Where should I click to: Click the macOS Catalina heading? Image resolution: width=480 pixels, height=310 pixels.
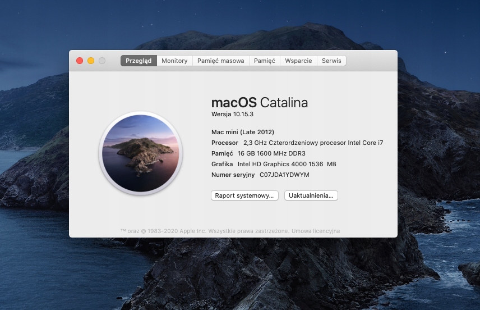click(x=260, y=103)
